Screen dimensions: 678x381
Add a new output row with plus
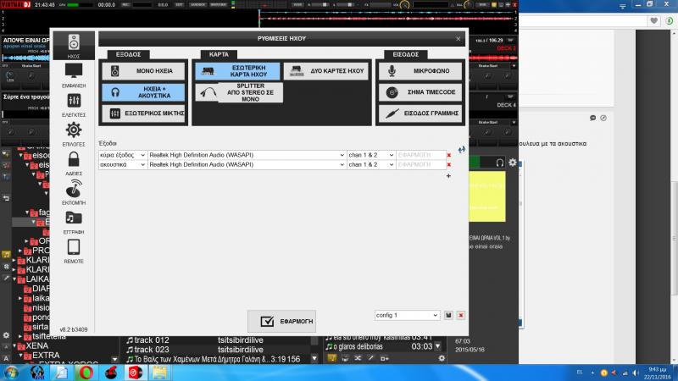click(x=448, y=176)
